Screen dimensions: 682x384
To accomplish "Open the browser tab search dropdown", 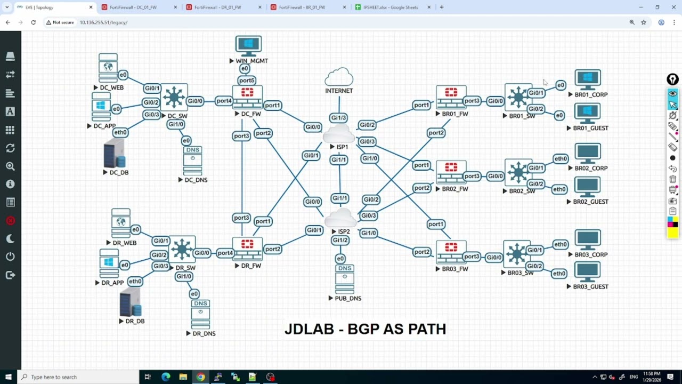I will [x=7, y=7].
